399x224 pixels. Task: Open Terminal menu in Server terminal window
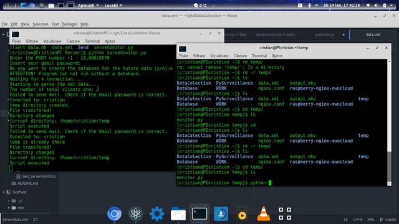point(92,41)
